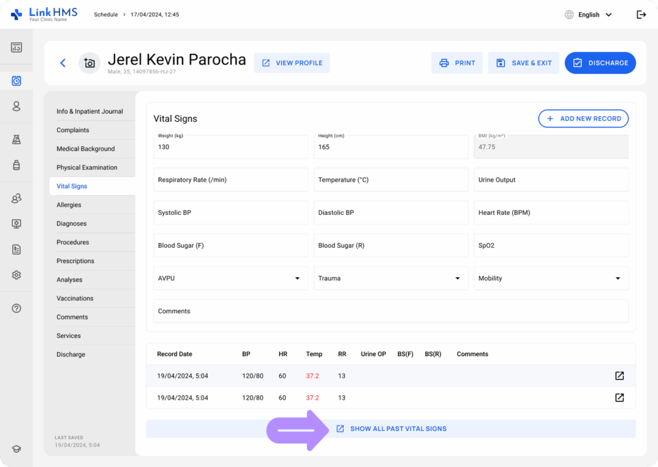Click the Comments text field in form
658x467 pixels.
391,310
